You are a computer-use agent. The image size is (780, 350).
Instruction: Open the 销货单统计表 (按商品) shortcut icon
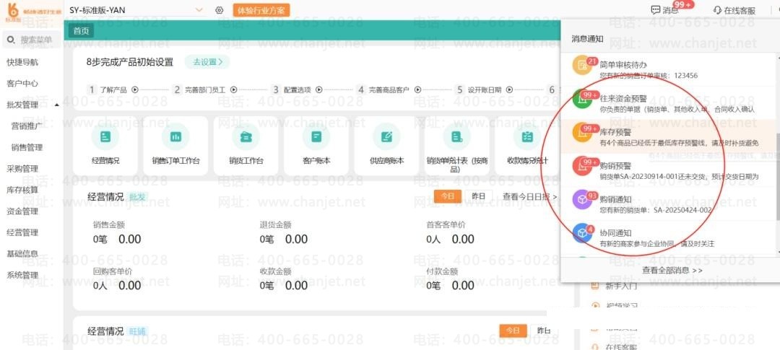tap(456, 136)
